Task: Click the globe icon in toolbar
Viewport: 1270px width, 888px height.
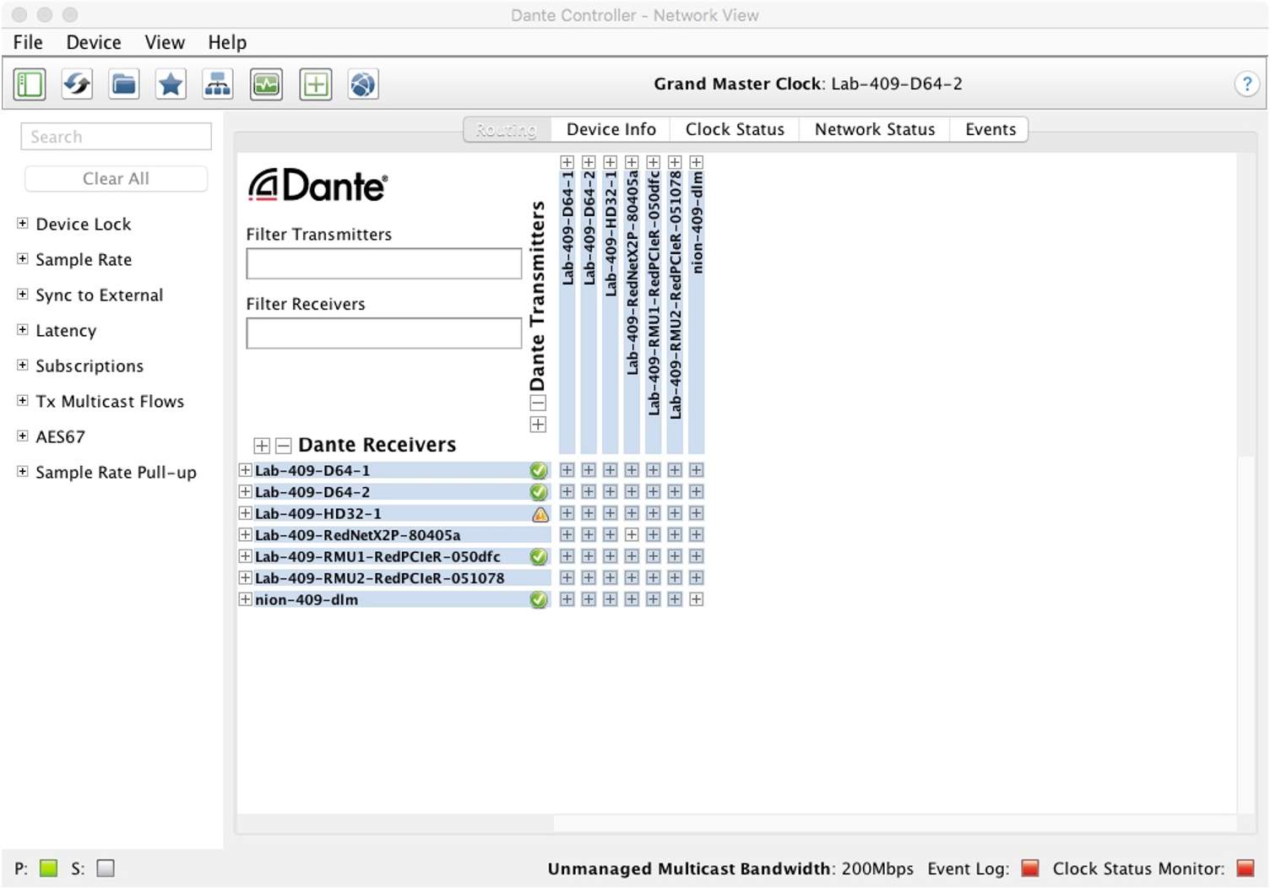Action: (x=363, y=84)
